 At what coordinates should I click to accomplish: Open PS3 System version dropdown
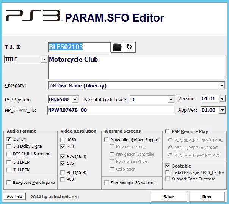tap(75, 100)
